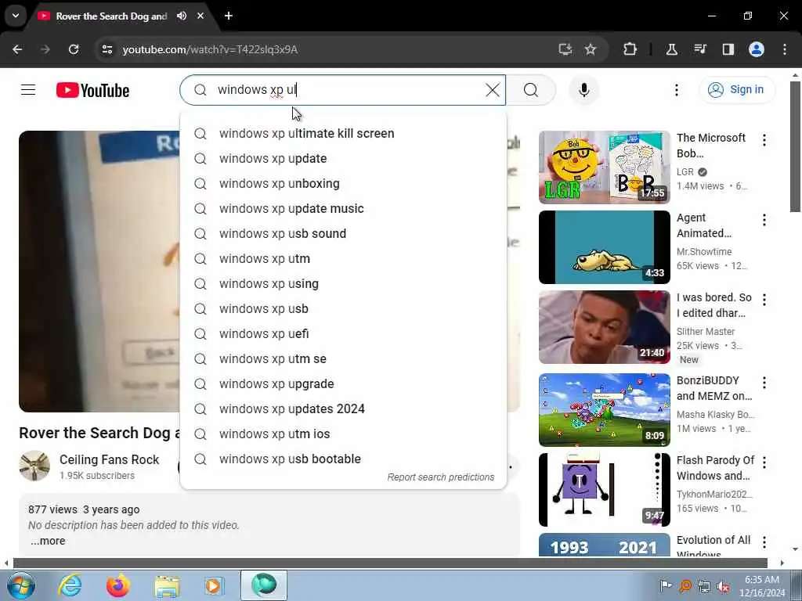Open the Chrome three-dot menu
The width and height of the screenshot is (802, 601).
[785, 49]
